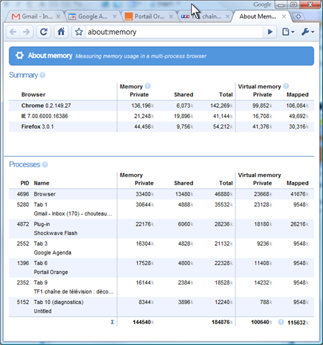Click the Google Agenda process title
323x345 pixels.
52,252
